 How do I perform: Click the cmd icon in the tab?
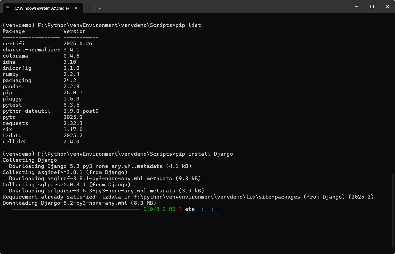tap(9, 8)
